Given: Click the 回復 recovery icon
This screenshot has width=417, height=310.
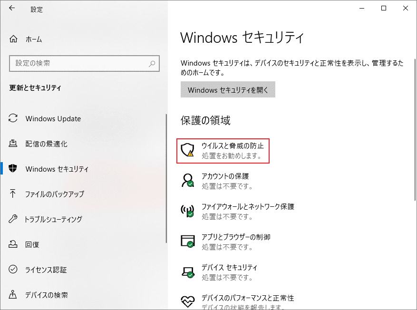Looking at the screenshot, I should [14, 244].
